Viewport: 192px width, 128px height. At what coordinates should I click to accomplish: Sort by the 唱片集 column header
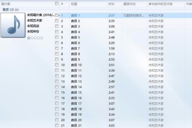point(6,4)
